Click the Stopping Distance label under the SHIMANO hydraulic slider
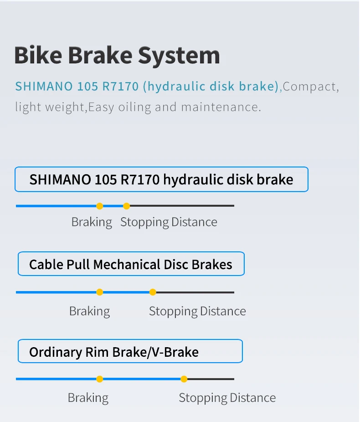The image size is (360, 422). coord(169,222)
